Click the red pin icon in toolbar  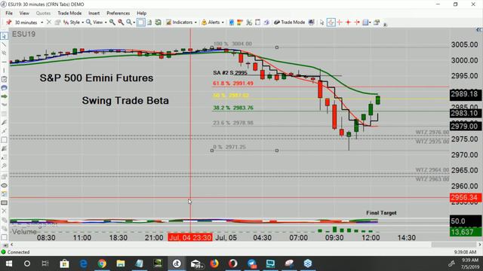coord(8,22)
